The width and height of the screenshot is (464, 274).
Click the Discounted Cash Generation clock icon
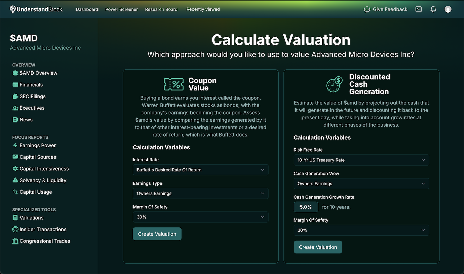(x=334, y=84)
